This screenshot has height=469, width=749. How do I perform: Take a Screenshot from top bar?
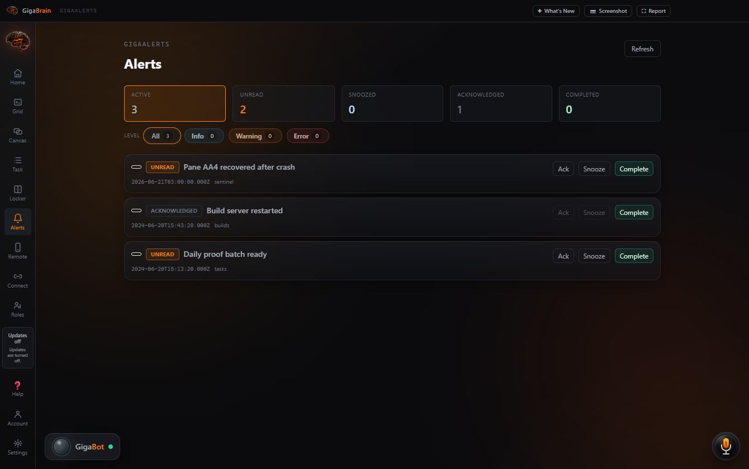608,11
